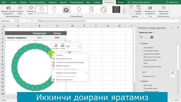The image size is (181, 102).
Task: Collapse Граница section
Action: (x=140, y=81)
